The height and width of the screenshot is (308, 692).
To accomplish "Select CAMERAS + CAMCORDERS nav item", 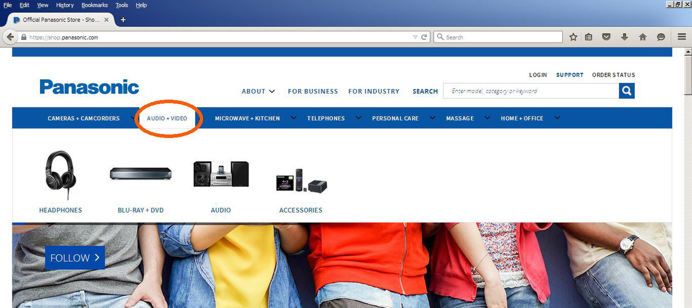I will tap(84, 118).
